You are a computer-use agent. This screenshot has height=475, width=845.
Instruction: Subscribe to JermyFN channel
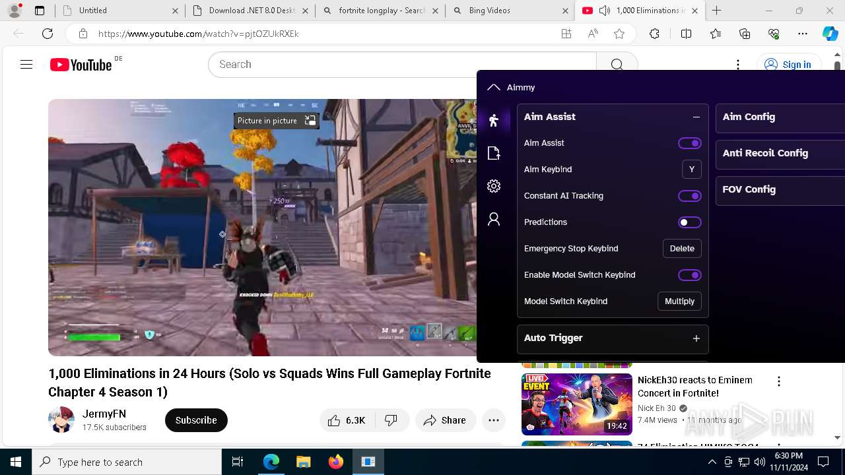point(196,420)
